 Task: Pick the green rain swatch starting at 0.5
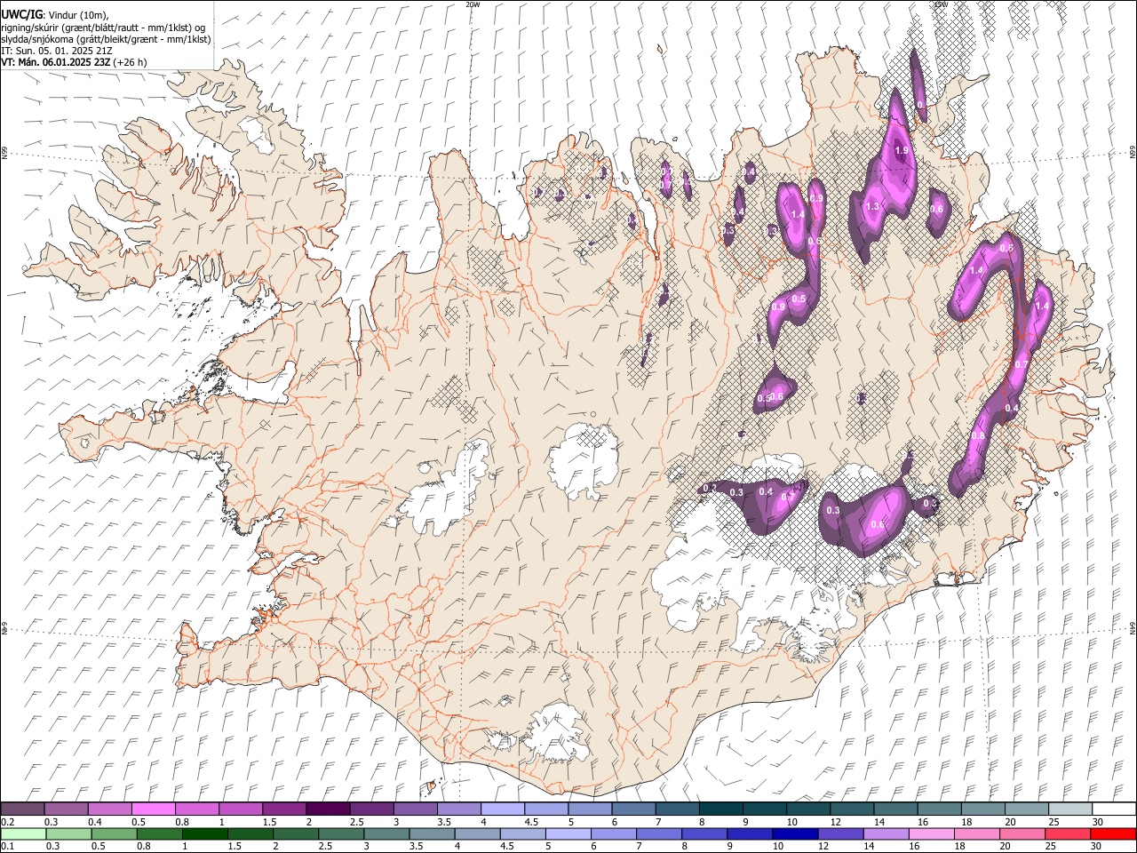point(115,833)
